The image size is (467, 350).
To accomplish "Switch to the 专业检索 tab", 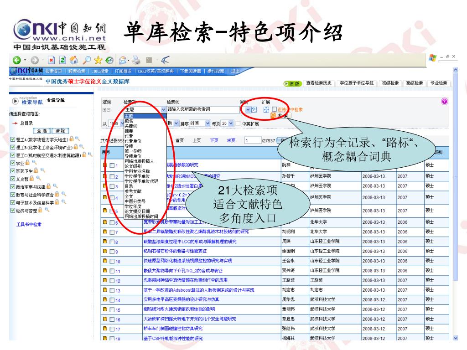I will point(438,83).
